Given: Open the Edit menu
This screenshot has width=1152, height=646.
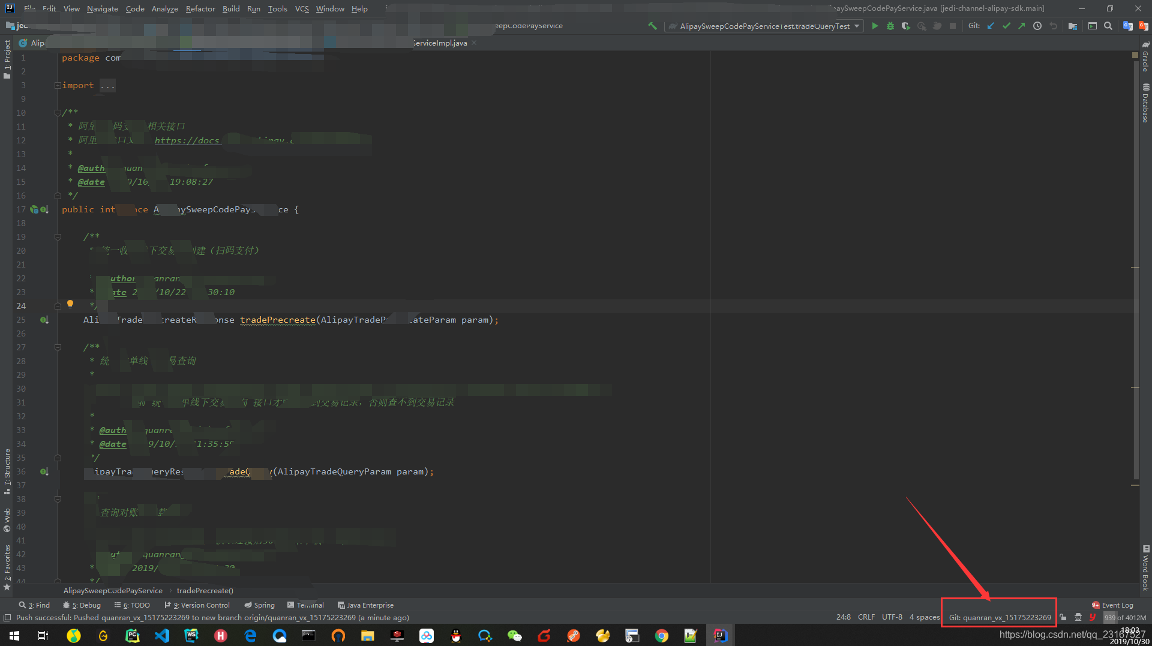Looking at the screenshot, I should (49, 8).
